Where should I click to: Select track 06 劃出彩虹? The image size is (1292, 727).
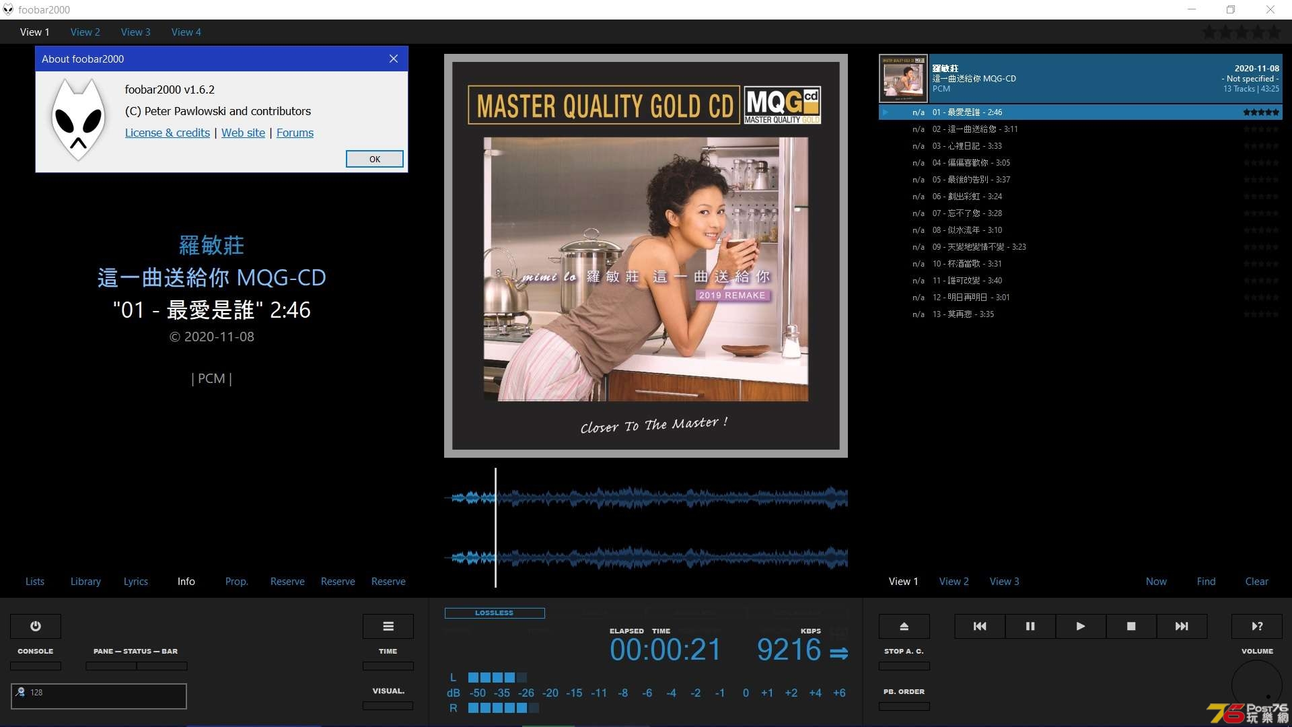pos(1081,197)
